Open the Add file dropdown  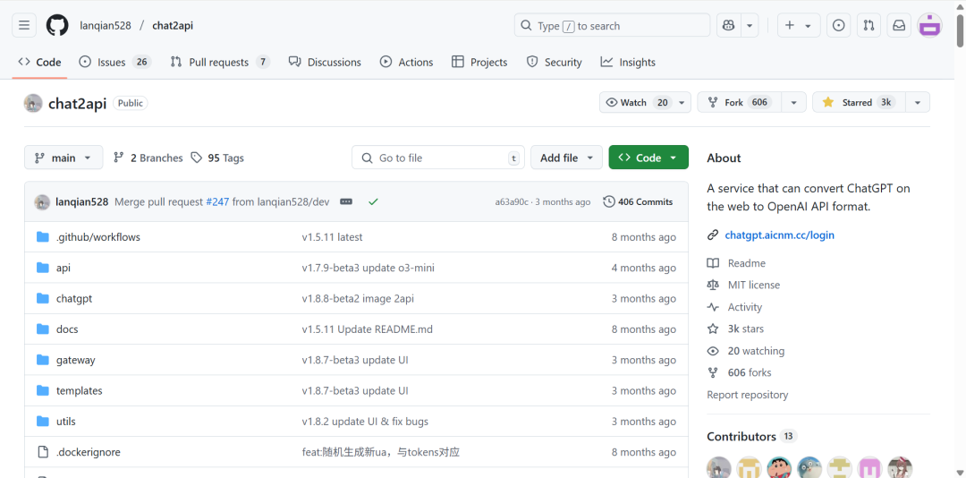pos(566,158)
